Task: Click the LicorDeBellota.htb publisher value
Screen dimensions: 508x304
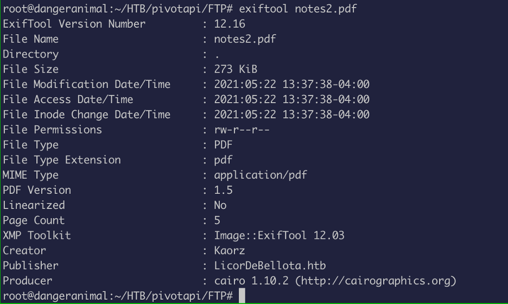Action: click(x=270, y=265)
